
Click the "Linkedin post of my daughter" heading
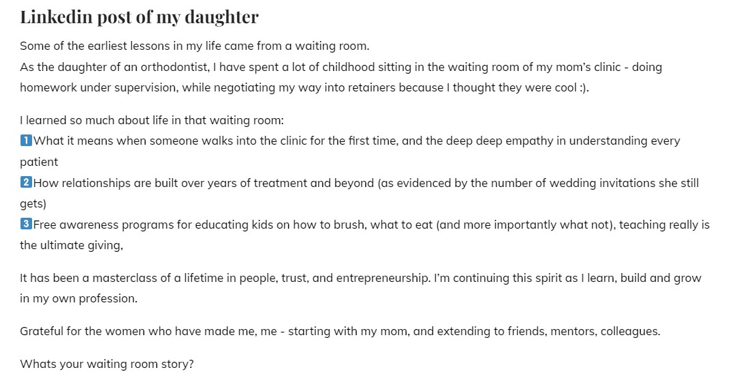[139, 17]
